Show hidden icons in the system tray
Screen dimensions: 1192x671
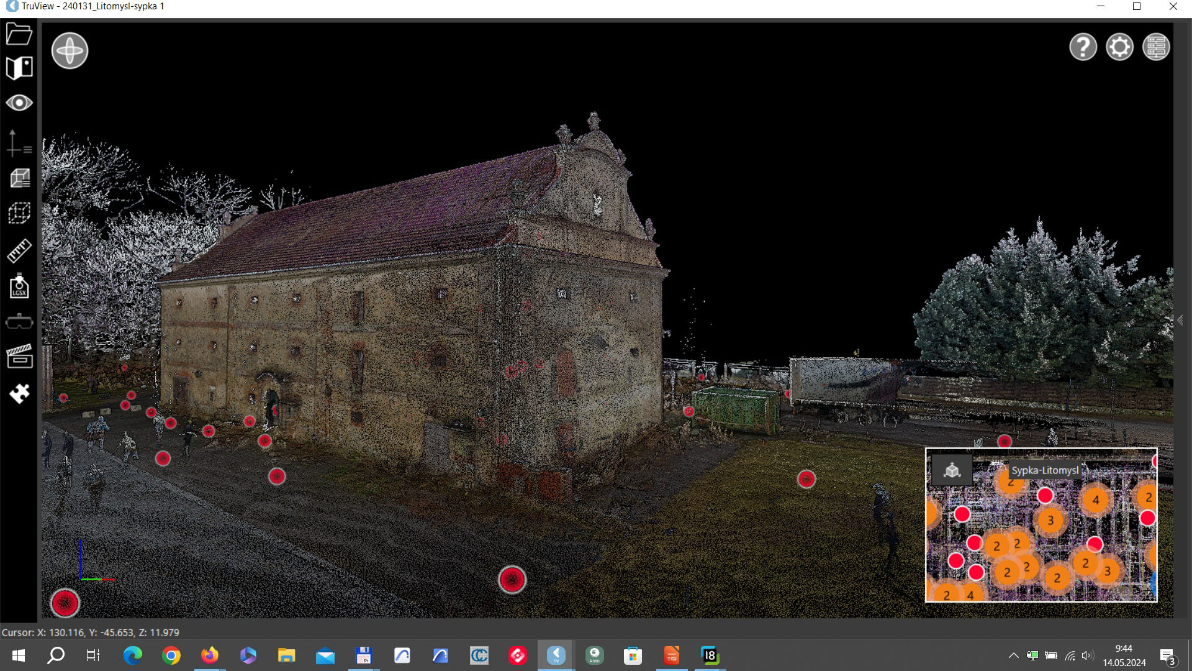(x=1013, y=655)
